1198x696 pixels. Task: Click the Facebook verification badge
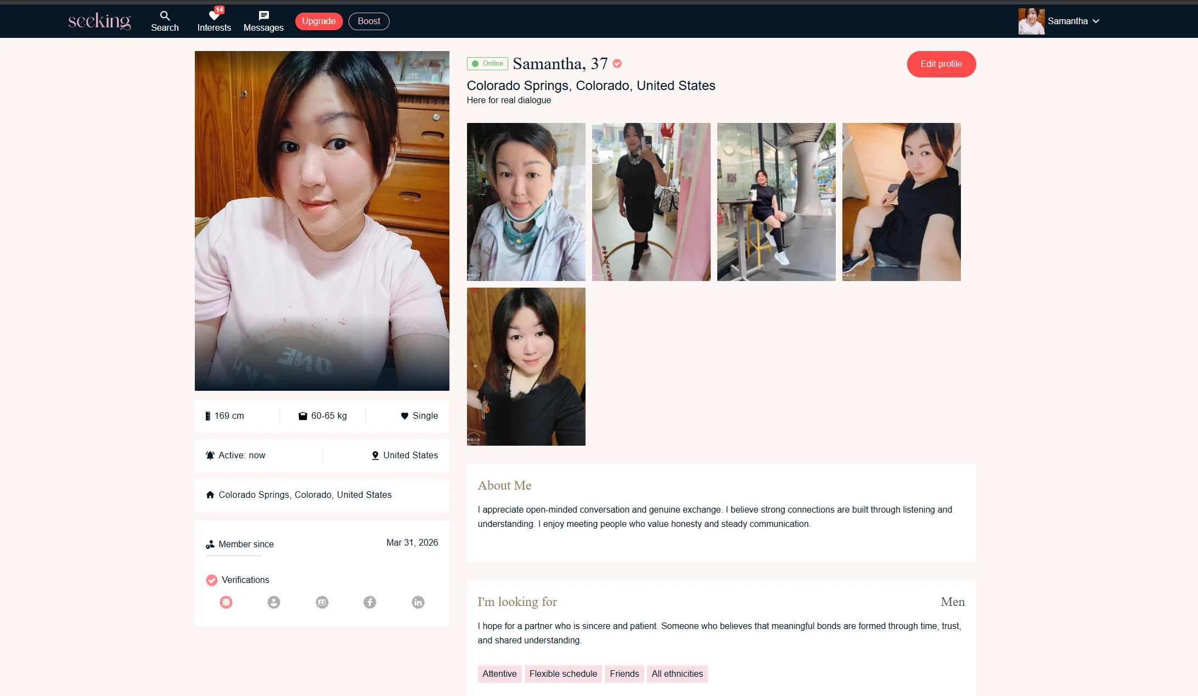coord(370,602)
